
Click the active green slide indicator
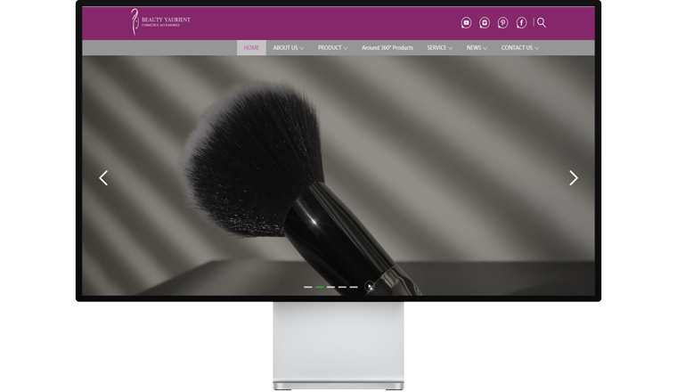(x=320, y=287)
